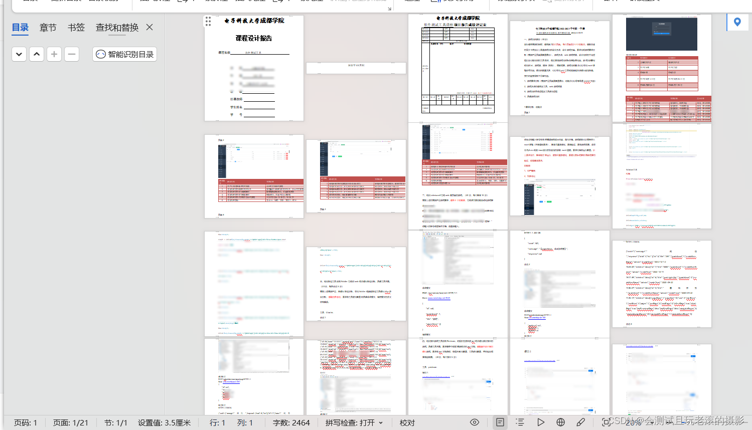This screenshot has height=430, width=752.
Task: Switch to the 目录 tab
Action: [20, 28]
